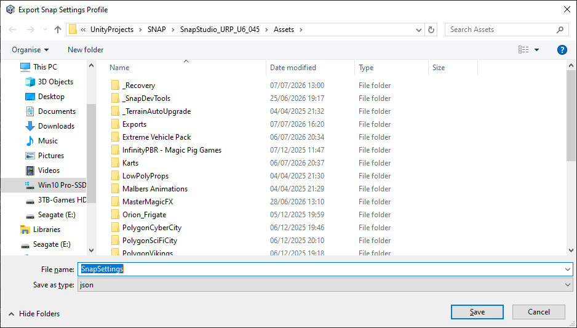The width and height of the screenshot is (577, 328).
Task: Select 3TB-Games HD drive
Action: [55, 200]
